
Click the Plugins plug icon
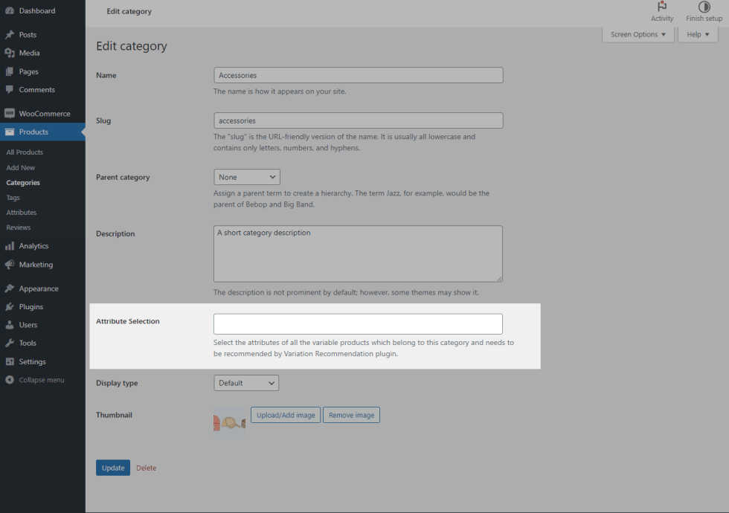click(x=9, y=306)
